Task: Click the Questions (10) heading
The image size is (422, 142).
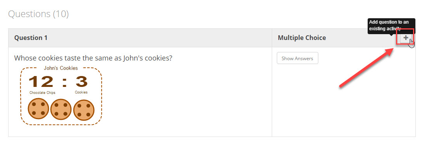Action: [38, 14]
